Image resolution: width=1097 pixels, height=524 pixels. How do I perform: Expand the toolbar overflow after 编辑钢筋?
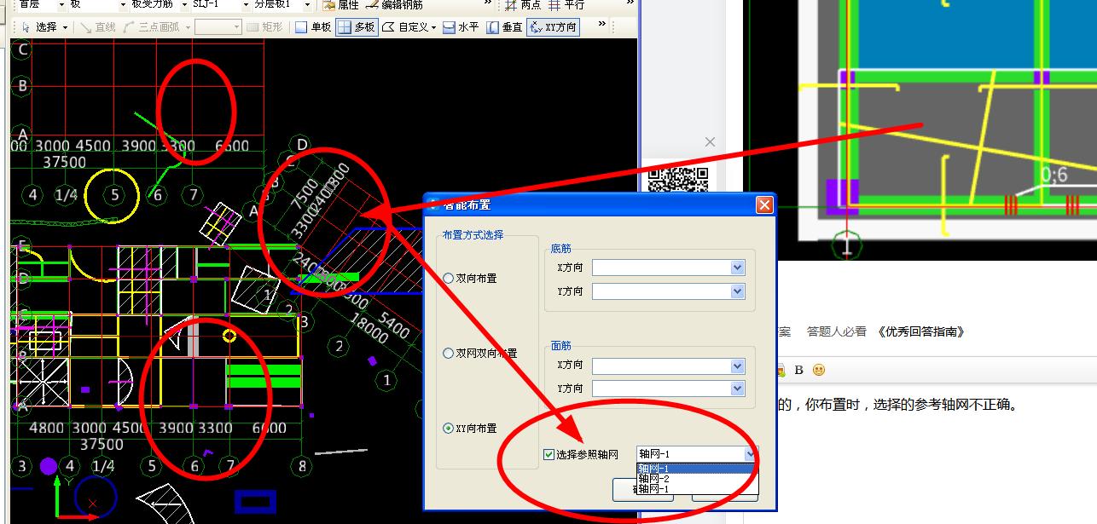[x=488, y=3]
